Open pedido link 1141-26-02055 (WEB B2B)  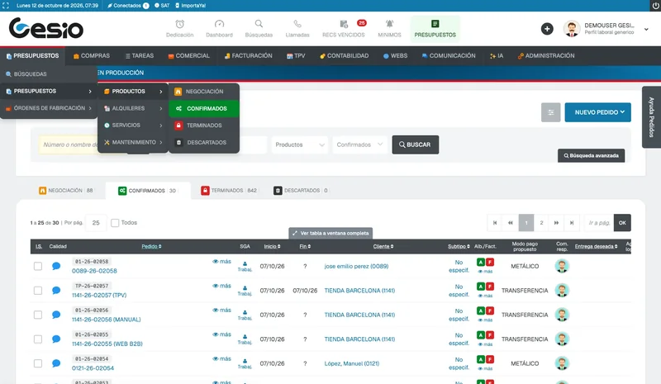[x=107, y=344]
